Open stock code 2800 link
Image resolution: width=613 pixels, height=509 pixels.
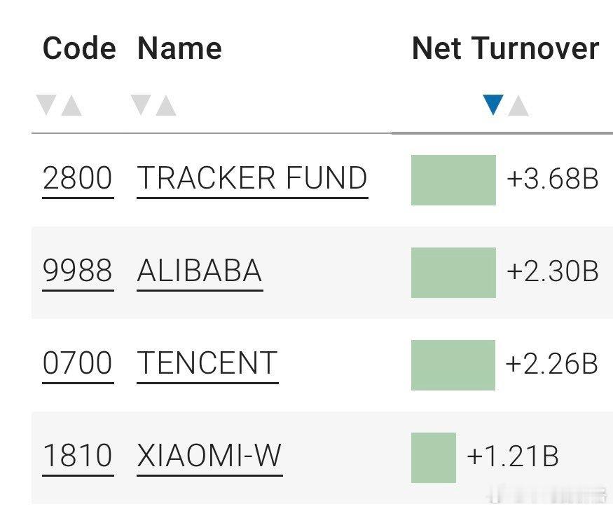78,179
